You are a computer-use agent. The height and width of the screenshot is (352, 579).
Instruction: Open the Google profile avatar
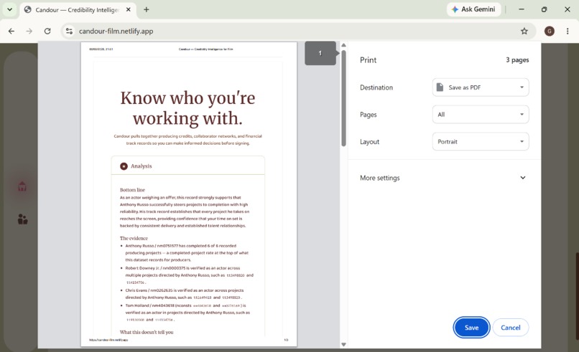(x=549, y=32)
